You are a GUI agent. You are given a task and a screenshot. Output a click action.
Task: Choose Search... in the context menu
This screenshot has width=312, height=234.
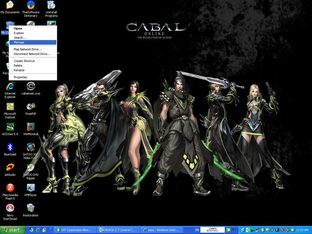33,38
